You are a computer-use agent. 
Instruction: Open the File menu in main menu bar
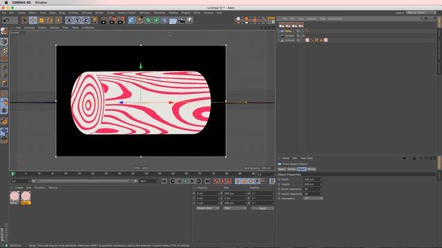click(x=4, y=12)
